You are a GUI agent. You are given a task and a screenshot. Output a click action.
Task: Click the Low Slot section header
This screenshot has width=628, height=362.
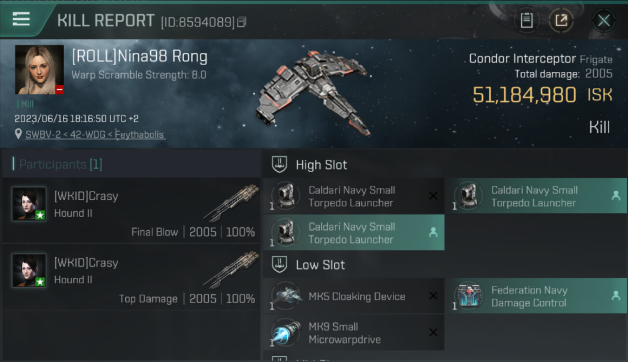tap(320, 265)
